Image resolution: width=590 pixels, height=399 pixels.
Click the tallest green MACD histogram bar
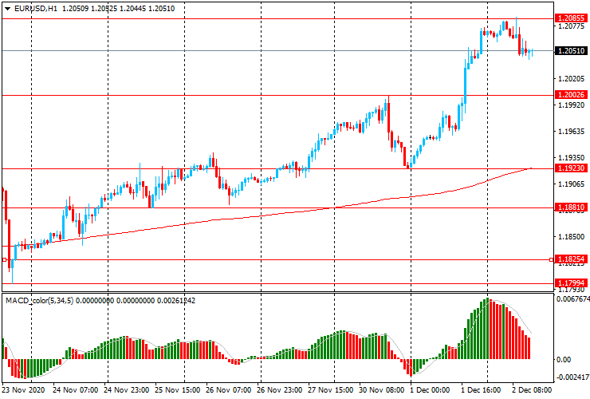point(487,329)
